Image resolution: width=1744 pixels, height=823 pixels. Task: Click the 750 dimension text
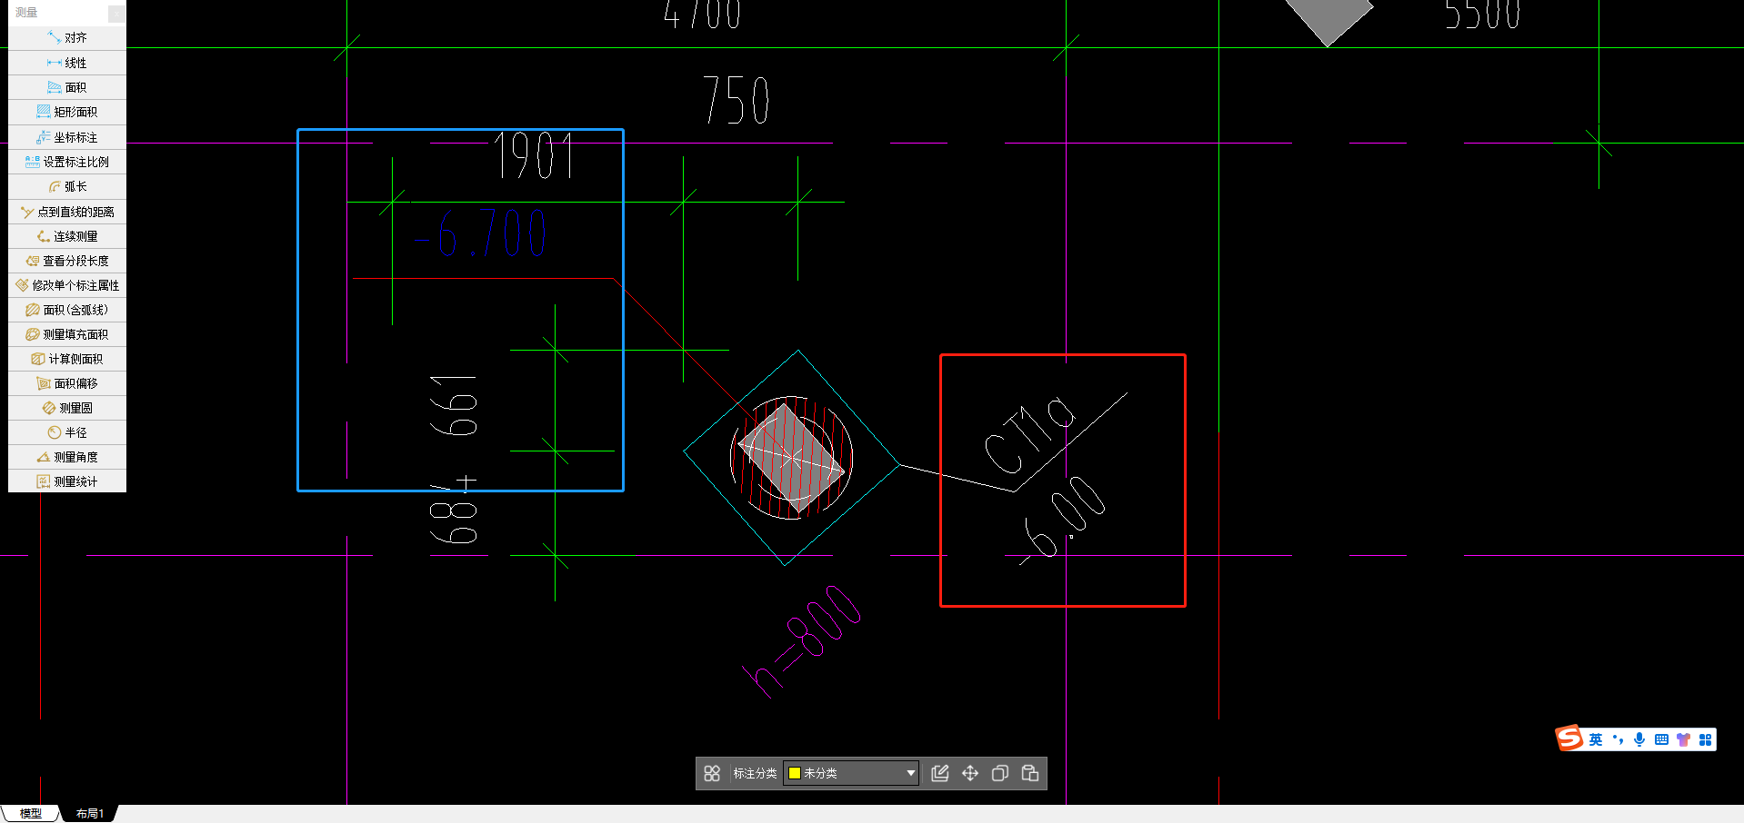click(737, 101)
